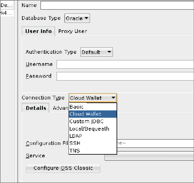Open the Database Type dropdown
The width and height of the screenshot is (194, 183).
click(x=77, y=18)
